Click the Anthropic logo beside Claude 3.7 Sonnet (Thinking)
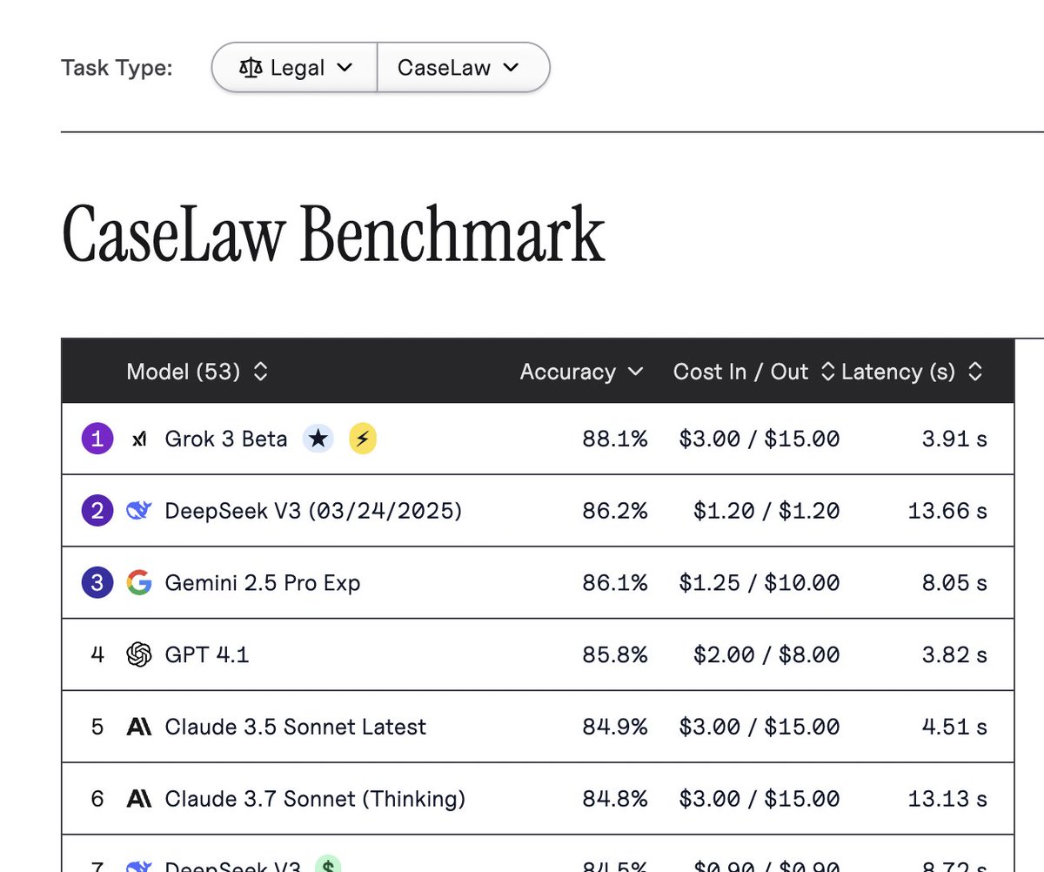The width and height of the screenshot is (1044, 872). (x=139, y=798)
